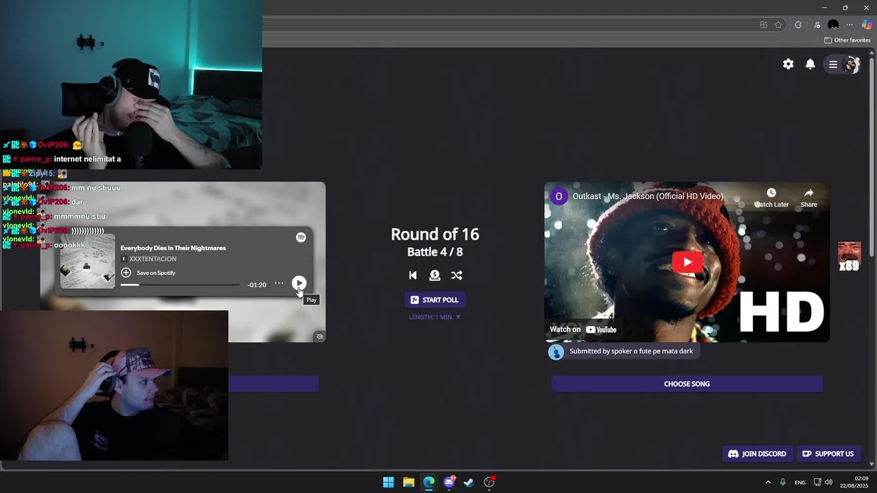Play Everybody Dies In Their Nightmares
This screenshot has height=493, width=877.
[299, 283]
